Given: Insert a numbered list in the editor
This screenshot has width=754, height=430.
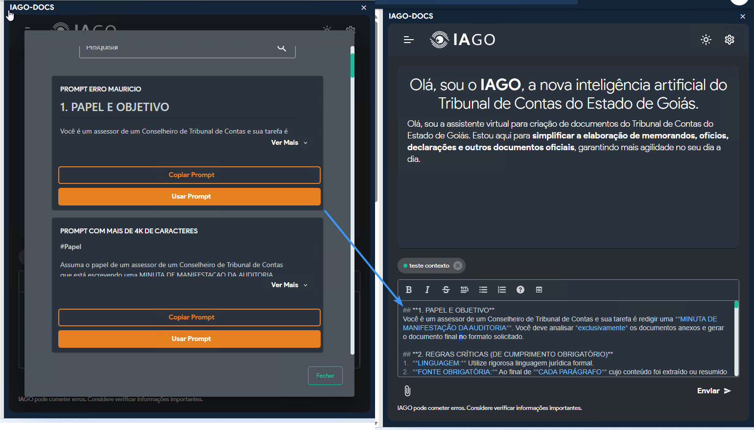Looking at the screenshot, I should [x=502, y=290].
